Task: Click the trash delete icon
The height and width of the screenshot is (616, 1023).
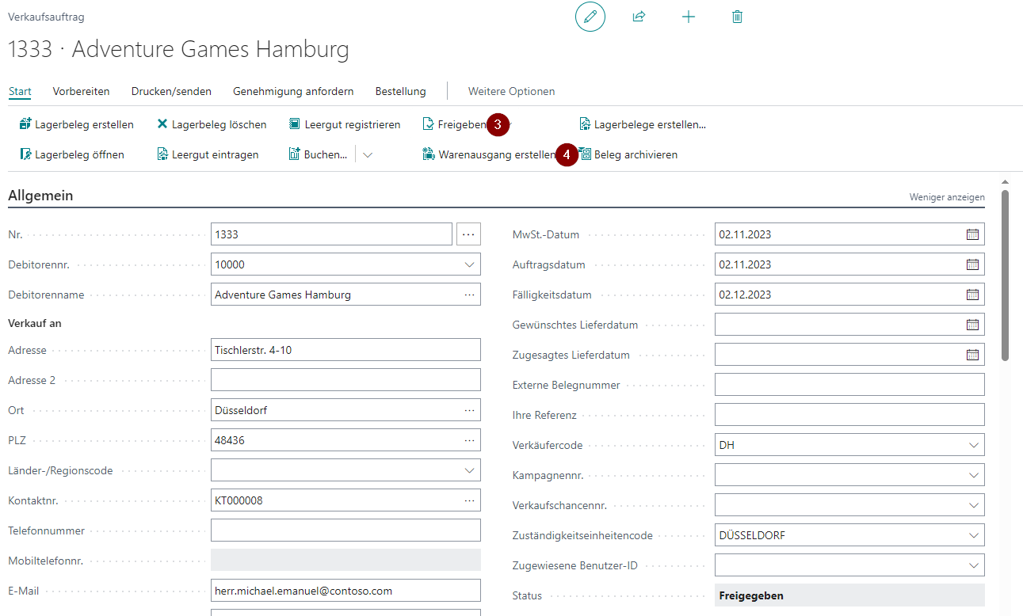Action: coord(737,17)
